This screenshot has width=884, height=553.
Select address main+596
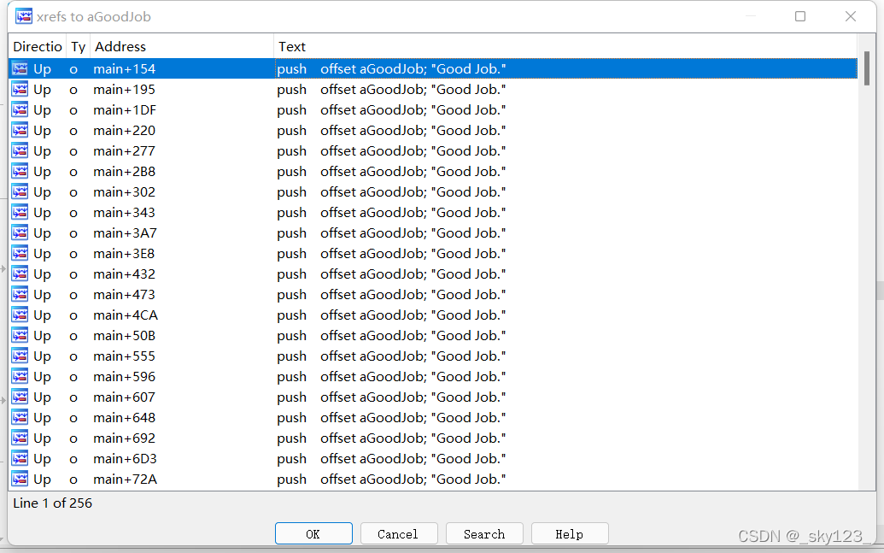coord(124,376)
